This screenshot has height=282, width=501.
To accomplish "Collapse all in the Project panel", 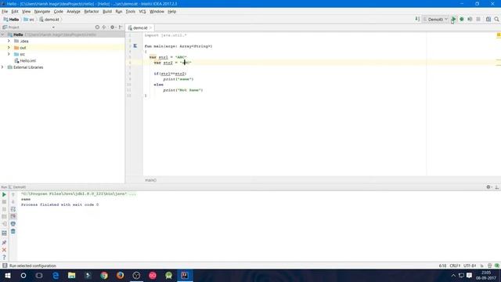I will pos(104,27).
